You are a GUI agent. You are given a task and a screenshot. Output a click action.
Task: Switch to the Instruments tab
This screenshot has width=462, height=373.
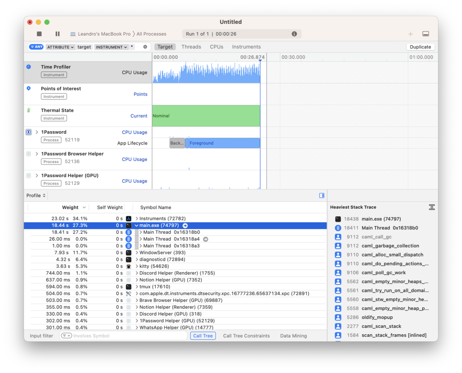pyautogui.click(x=246, y=47)
